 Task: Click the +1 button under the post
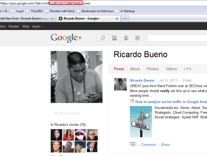point(133,144)
